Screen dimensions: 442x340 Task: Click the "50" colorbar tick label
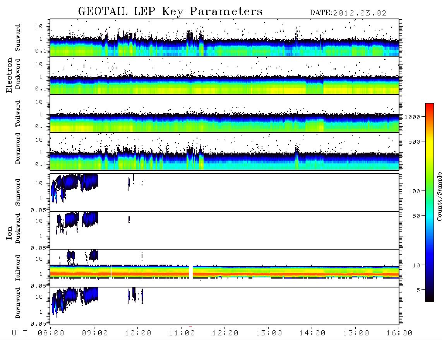tap(416, 216)
